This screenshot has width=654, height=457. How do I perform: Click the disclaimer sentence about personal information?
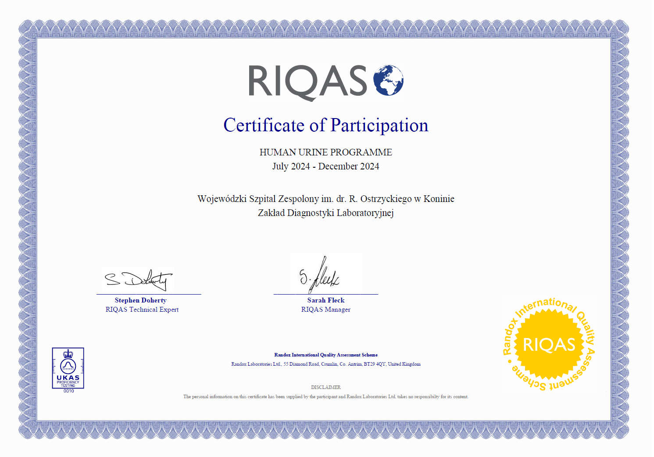[x=326, y=396]
